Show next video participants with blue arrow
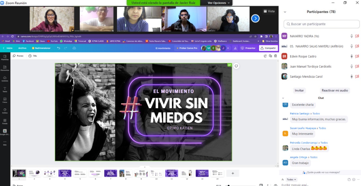This screenshot has width=361, height=186. (x=255, y=19)
